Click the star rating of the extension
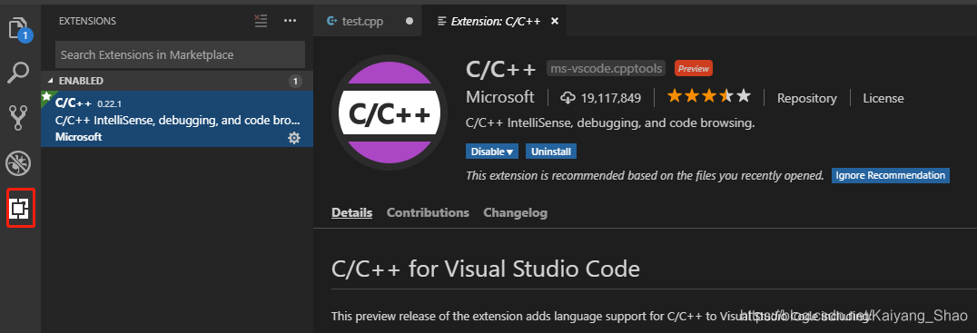This screenshot has width=977, height=333. pos(709,96)
